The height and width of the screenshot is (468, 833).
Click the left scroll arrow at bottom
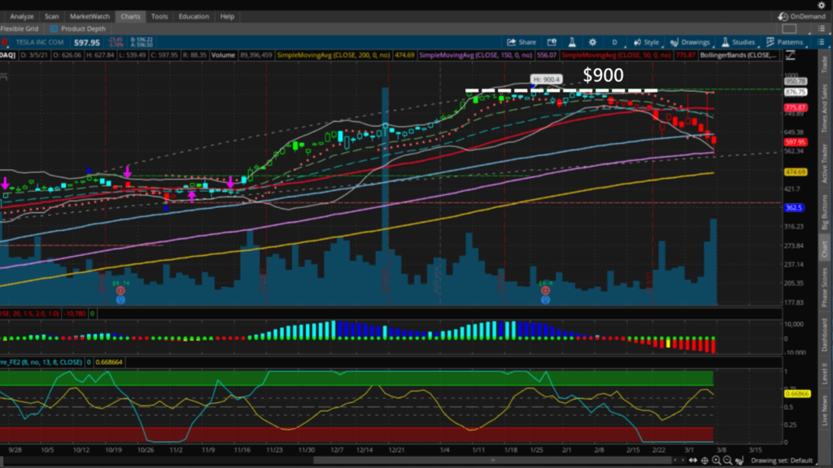point(675,461)
